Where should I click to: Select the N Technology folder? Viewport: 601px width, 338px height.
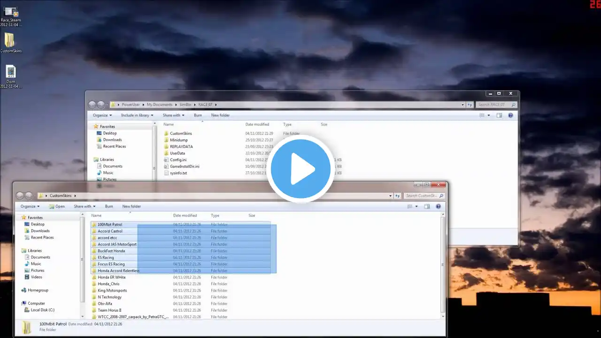pyautogui.click(x=106, y=297)
